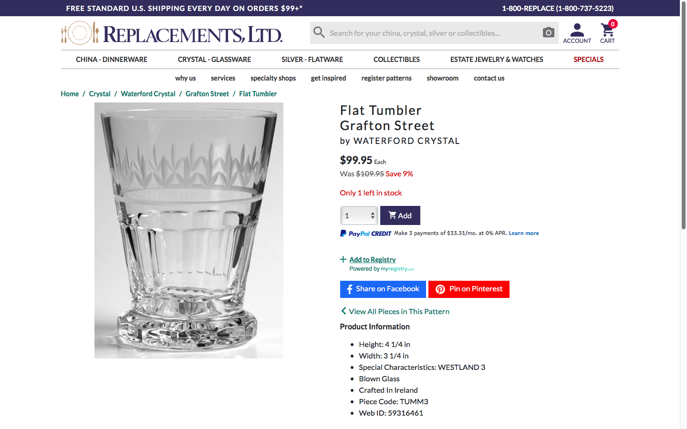Click the PayPal Credit logo
687x429 pixels.
[x=366, y=234]
